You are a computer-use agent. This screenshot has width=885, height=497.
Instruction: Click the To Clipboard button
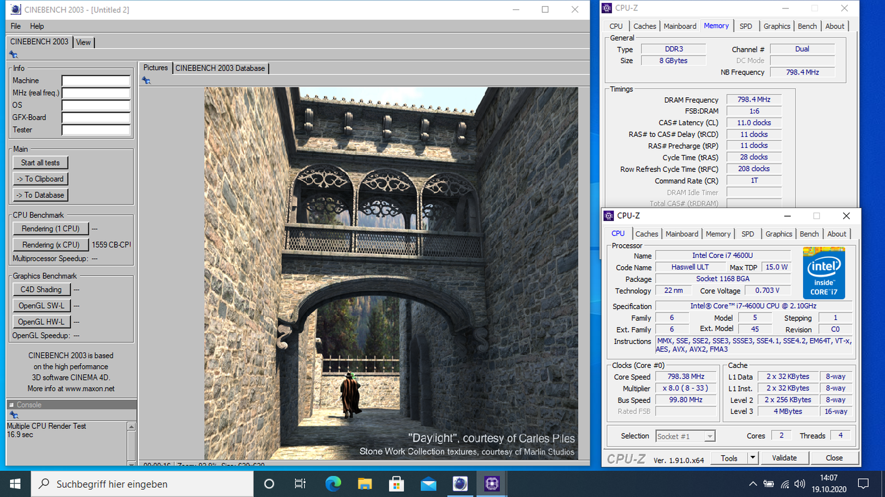(41, 179)
